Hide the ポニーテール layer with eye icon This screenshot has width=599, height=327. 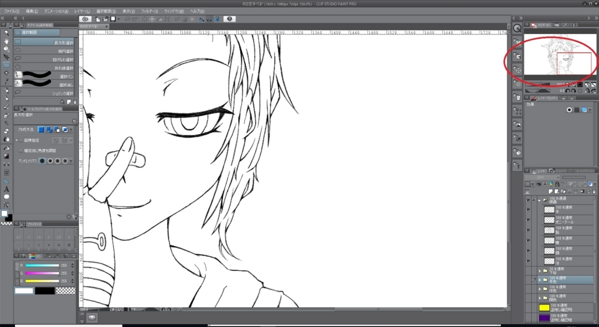coord(528,219)
